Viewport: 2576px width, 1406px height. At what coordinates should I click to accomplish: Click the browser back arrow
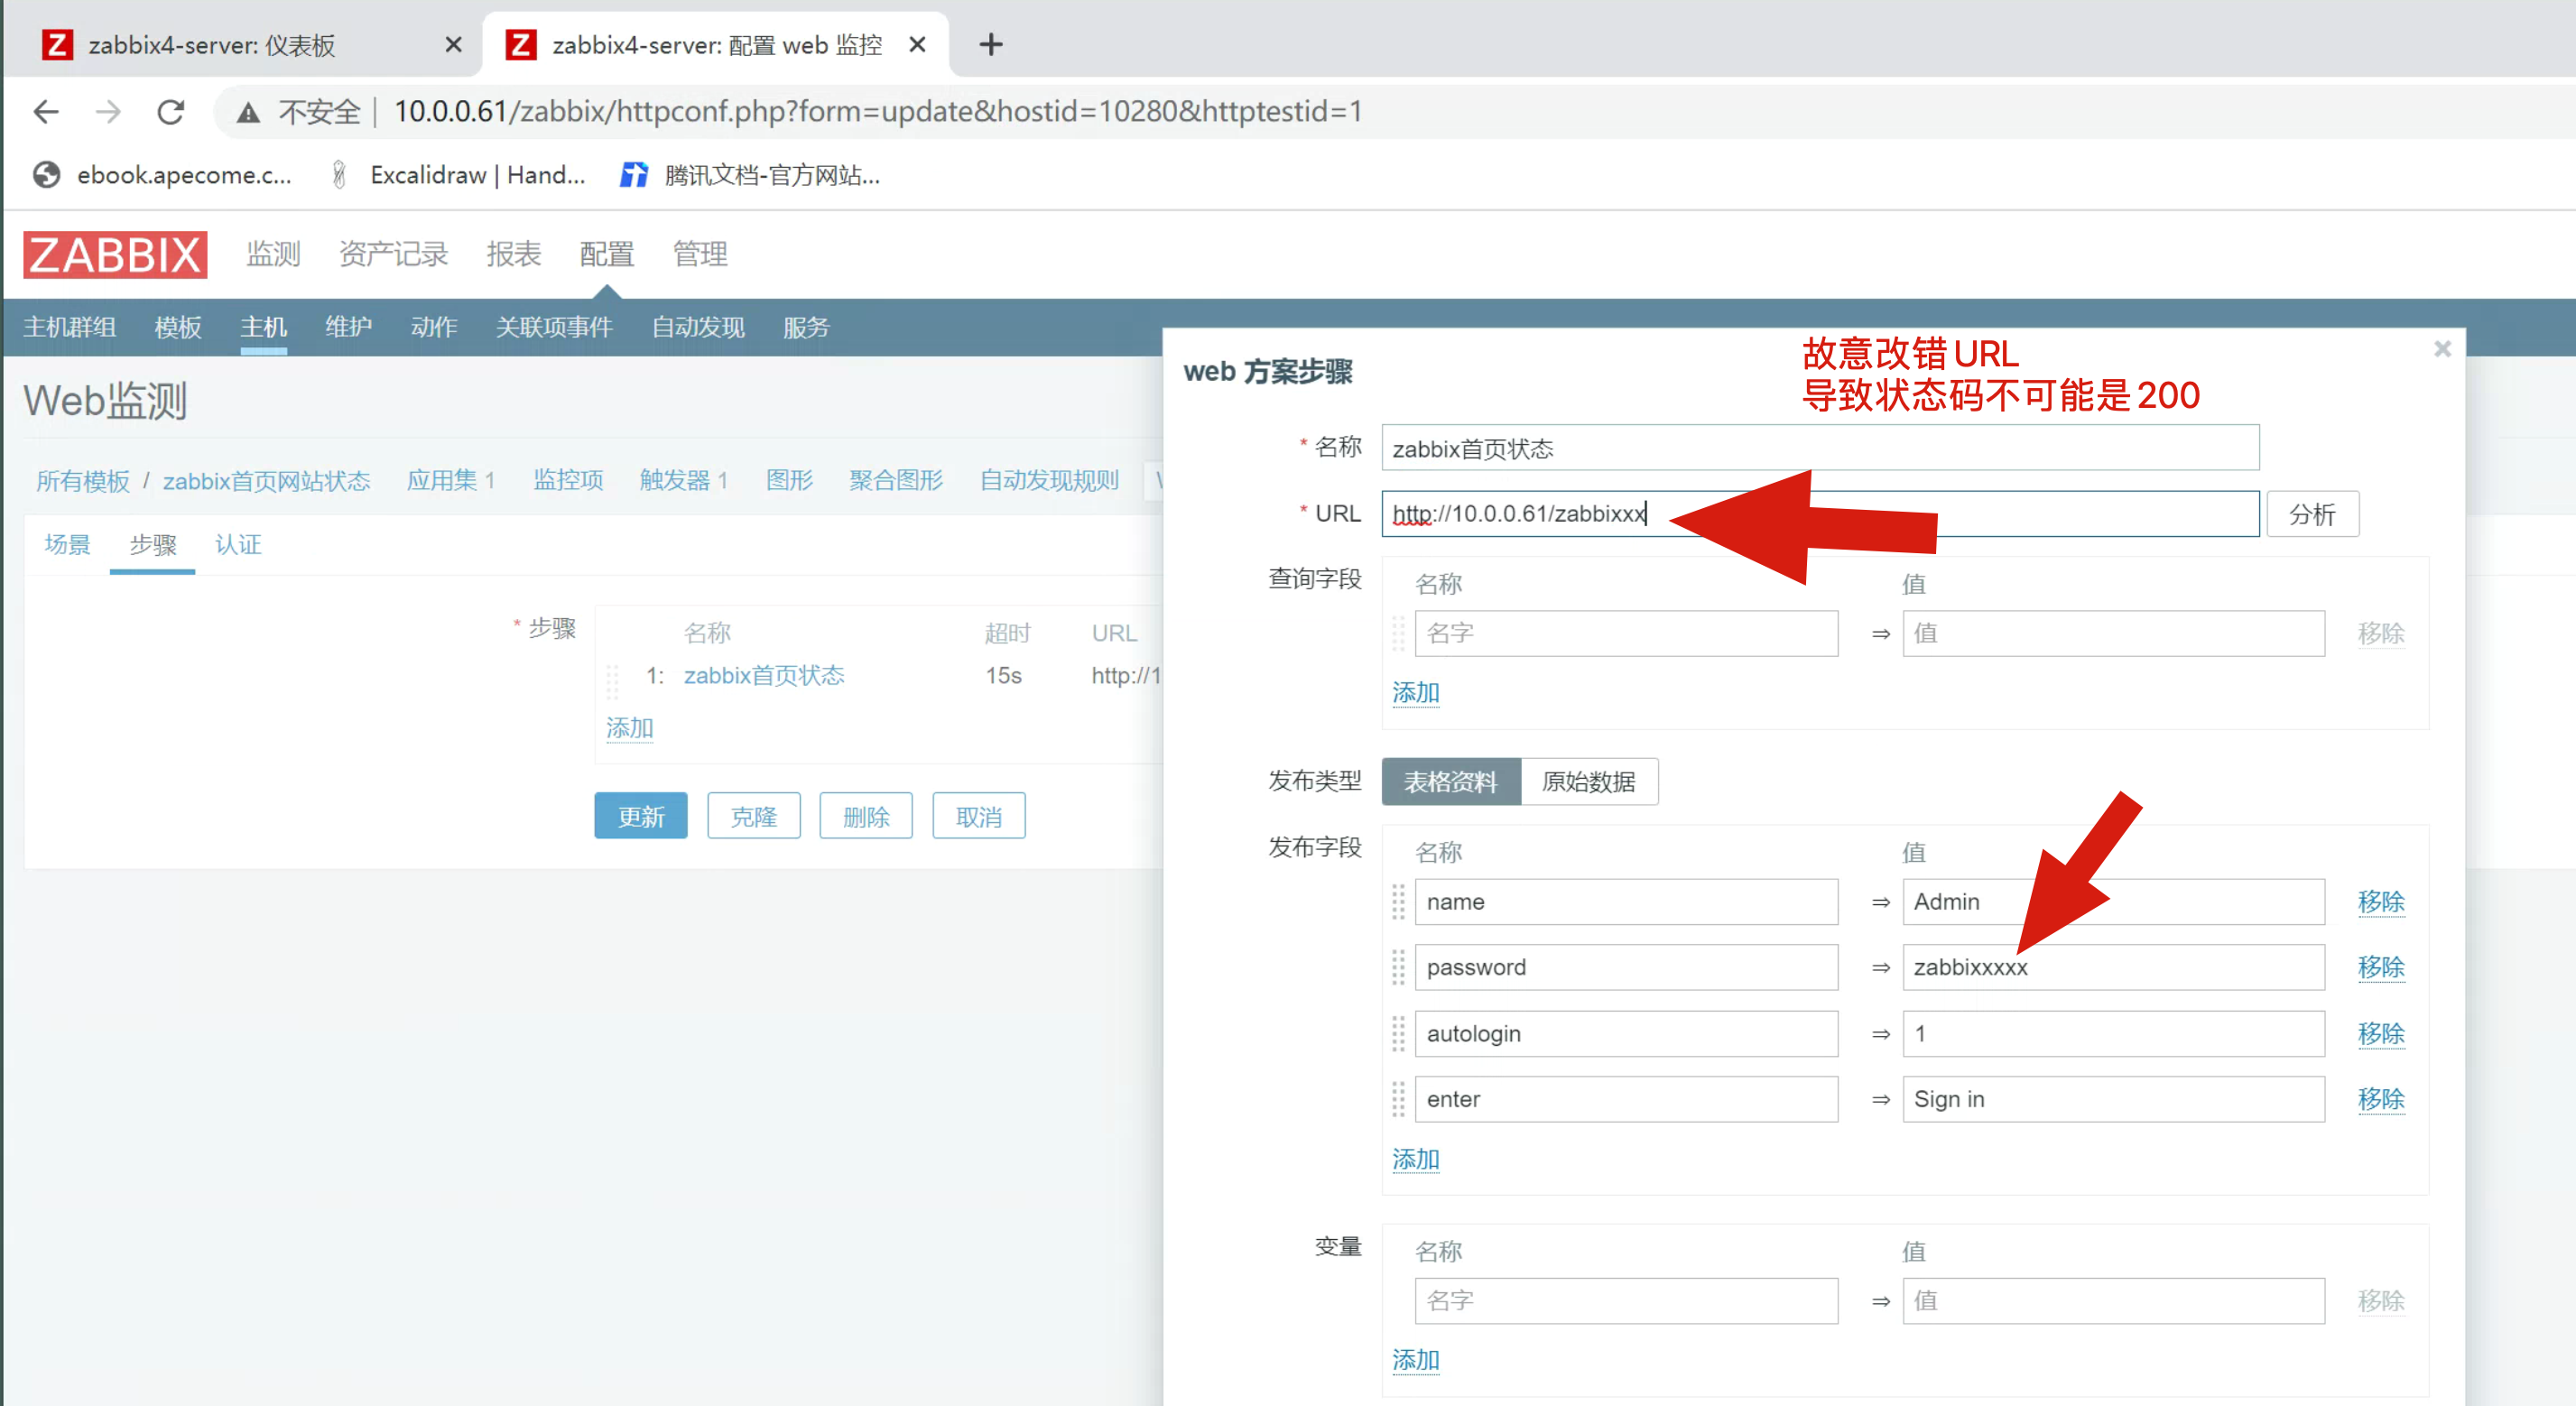[46, 111]
